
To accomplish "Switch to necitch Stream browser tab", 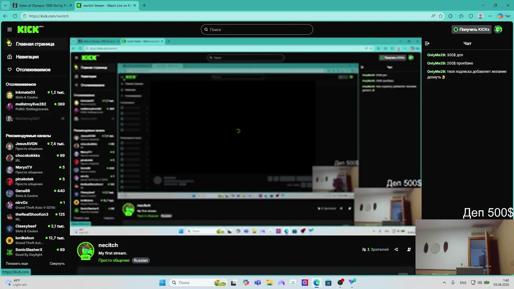I will pyautogui.click(x=106, y=5).
